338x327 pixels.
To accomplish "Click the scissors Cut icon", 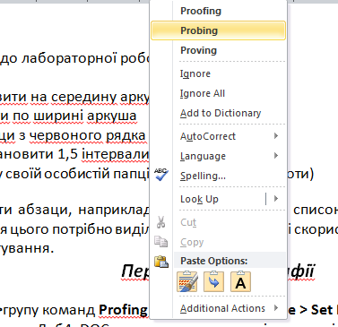I will point(160,222).
